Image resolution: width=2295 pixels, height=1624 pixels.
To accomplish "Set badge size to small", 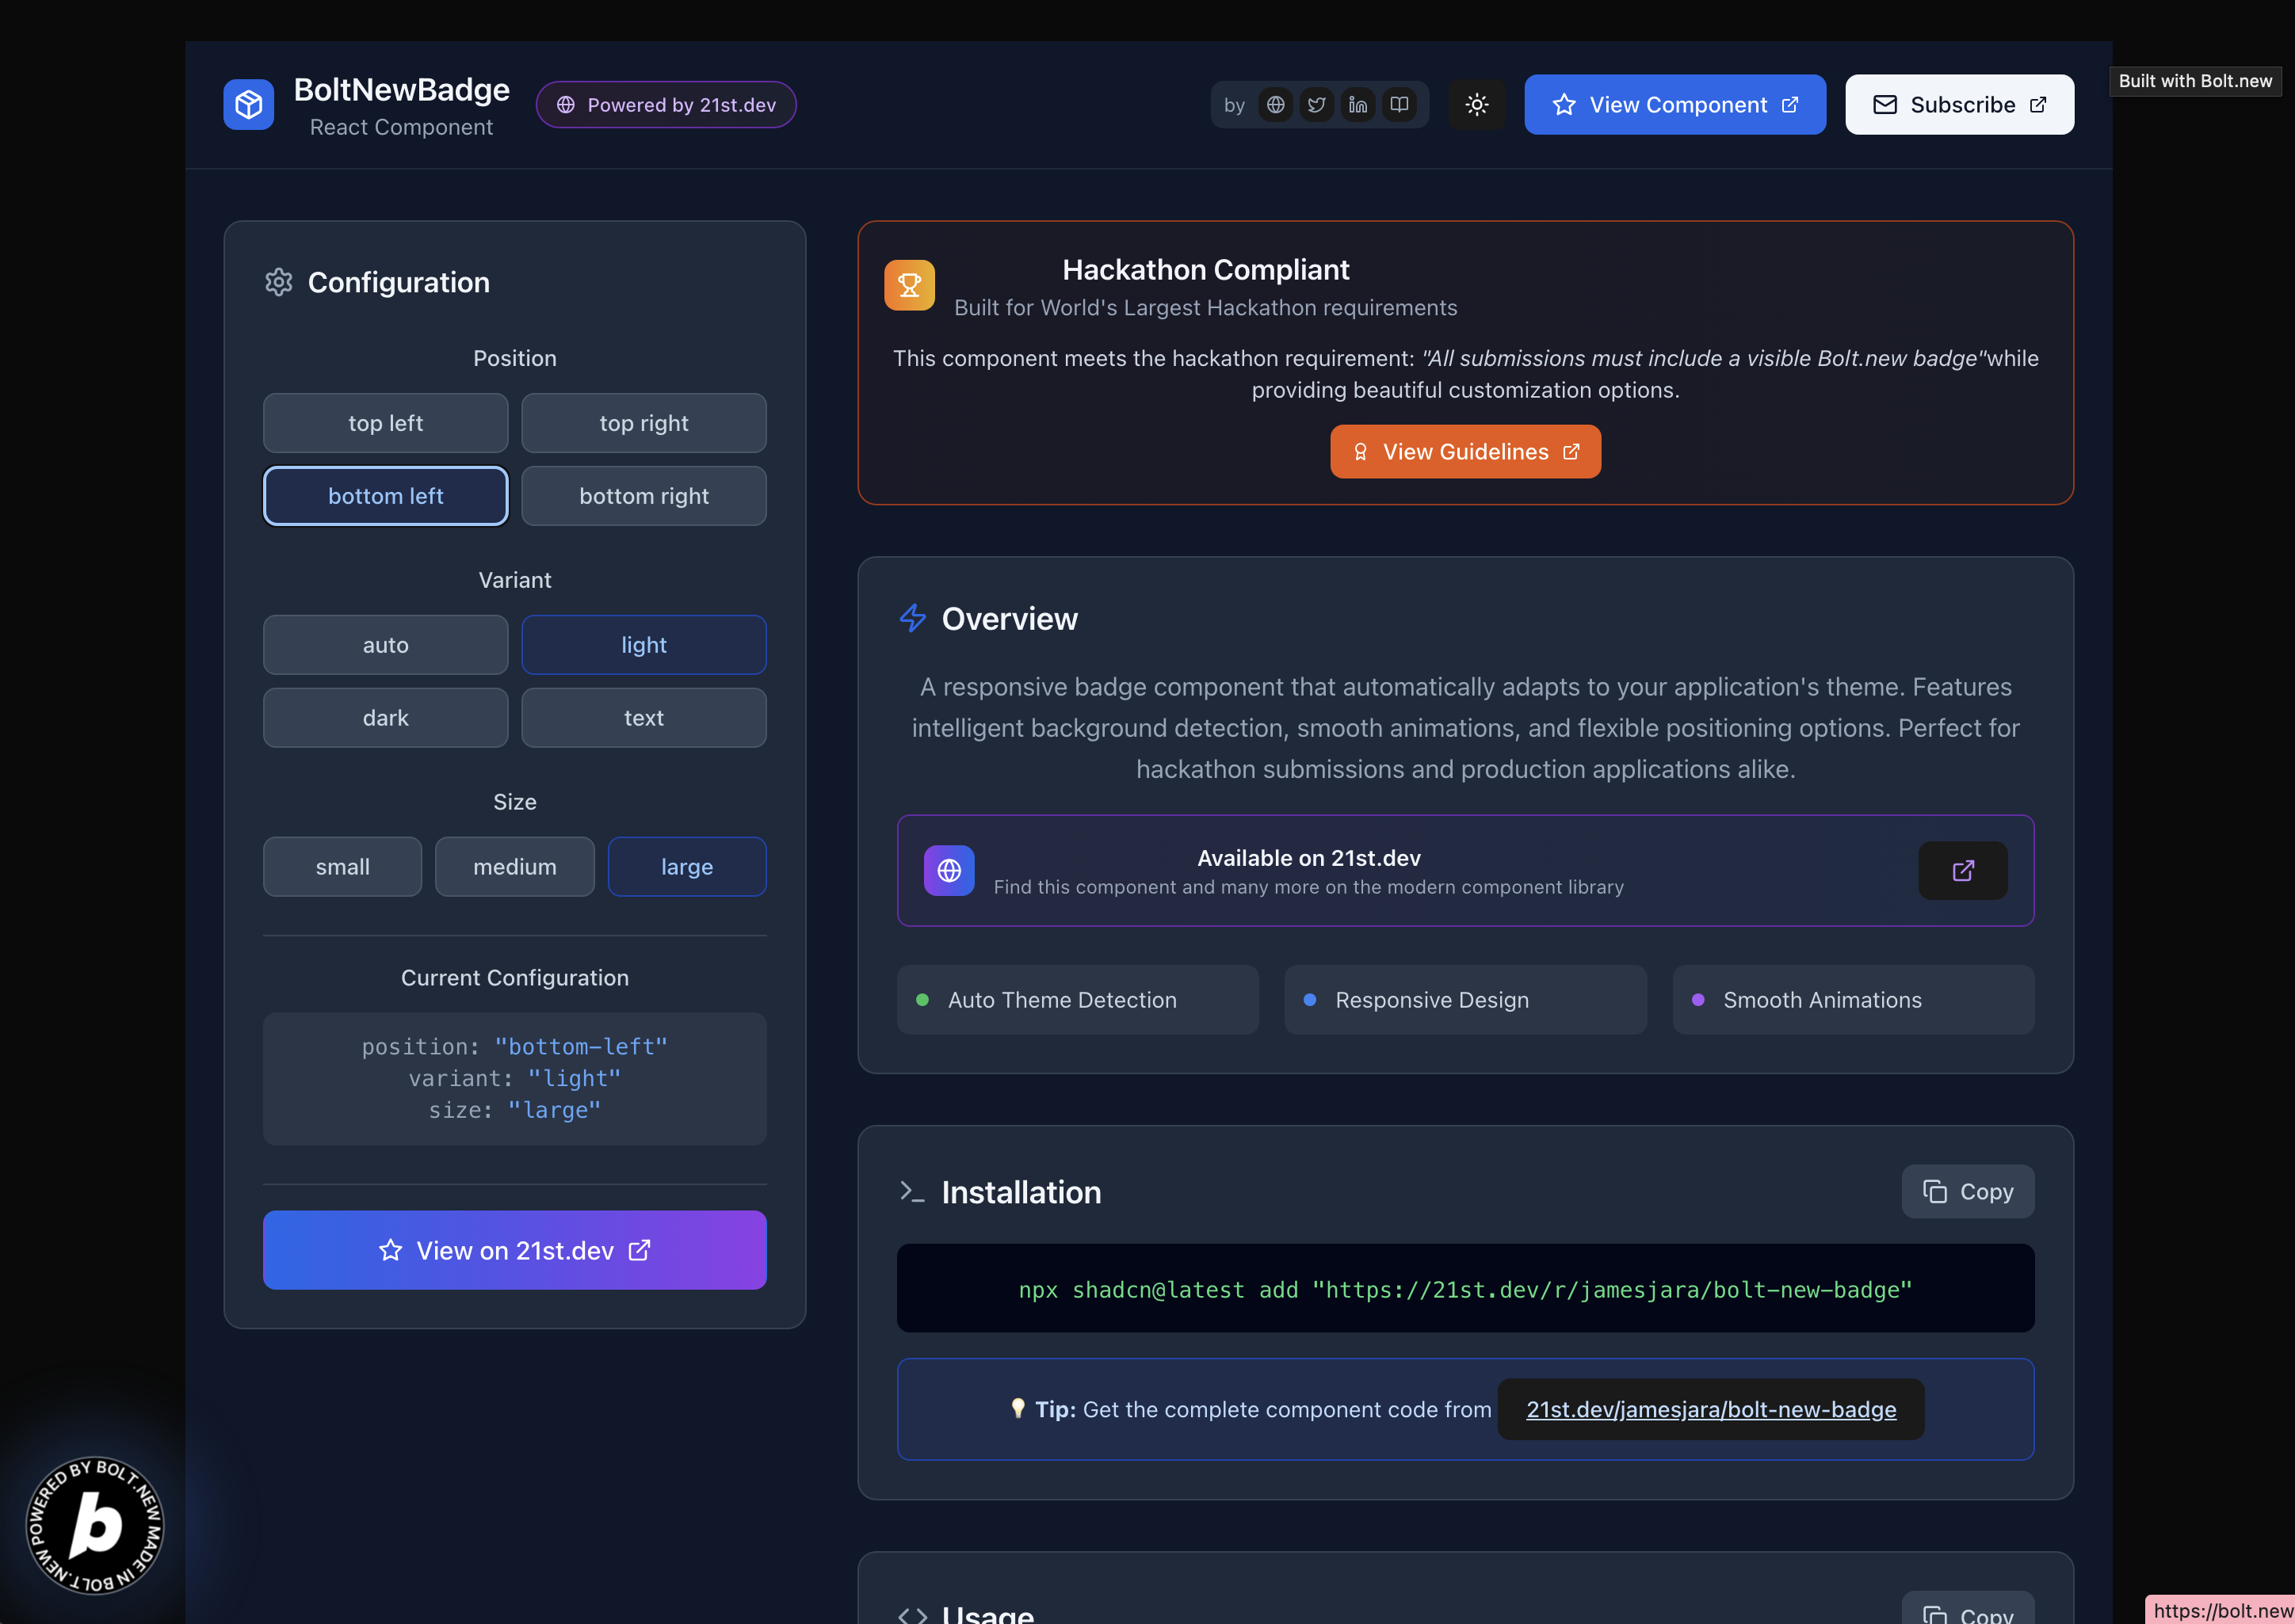I will 342,867.
